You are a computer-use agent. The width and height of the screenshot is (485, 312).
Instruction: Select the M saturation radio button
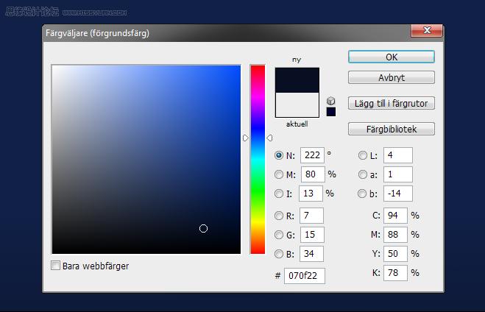279,174
